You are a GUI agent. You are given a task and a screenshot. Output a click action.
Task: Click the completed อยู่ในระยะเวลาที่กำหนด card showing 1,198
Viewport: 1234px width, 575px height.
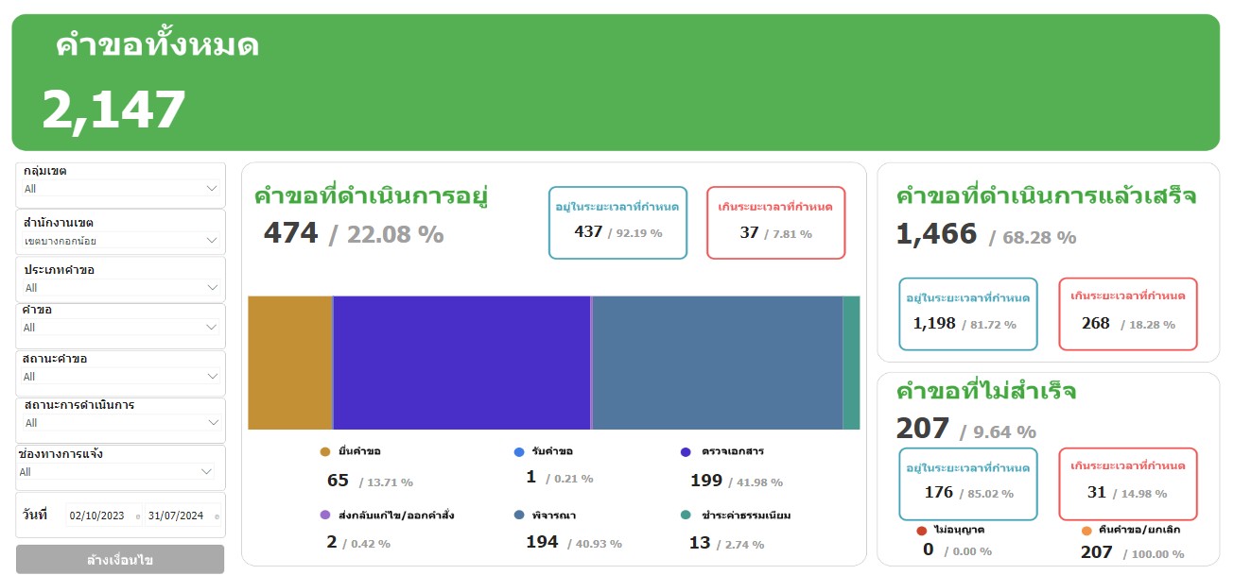pyautogui.click(x=970, y=313)
